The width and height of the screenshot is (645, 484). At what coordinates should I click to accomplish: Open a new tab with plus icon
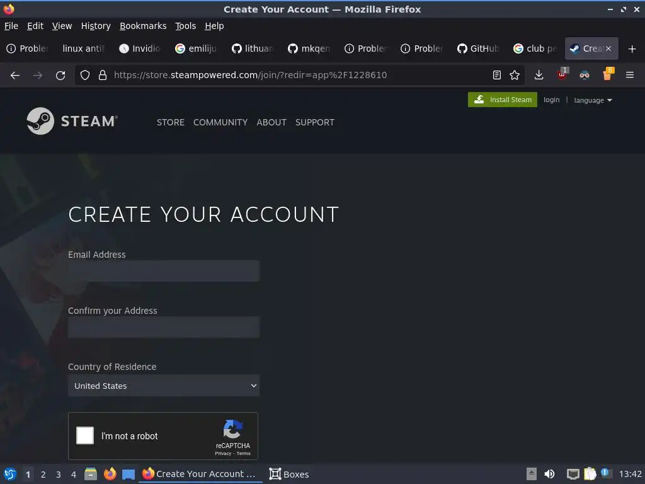632,49
